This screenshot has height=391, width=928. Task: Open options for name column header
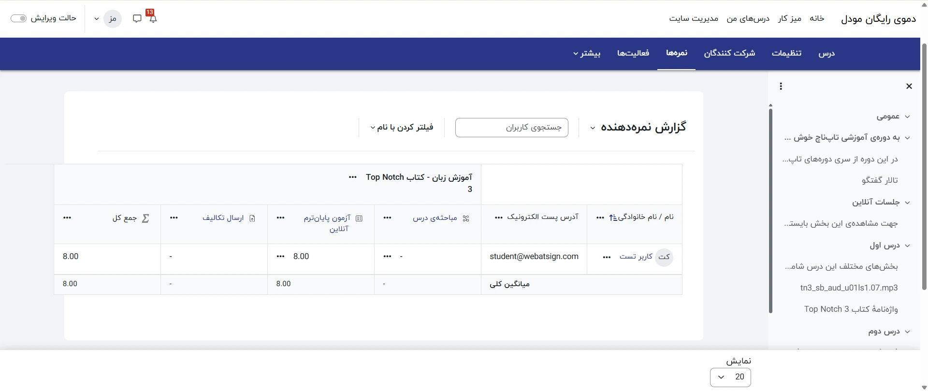click(600, 217)
